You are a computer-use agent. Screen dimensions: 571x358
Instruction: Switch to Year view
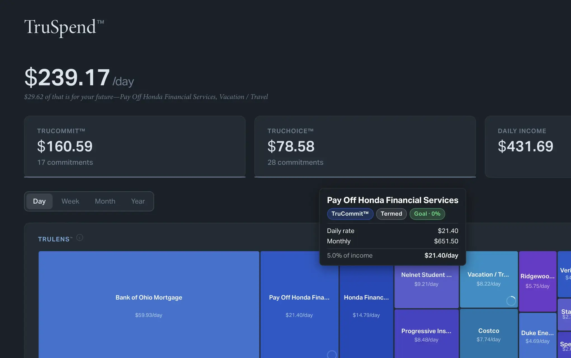coord(138,201)
